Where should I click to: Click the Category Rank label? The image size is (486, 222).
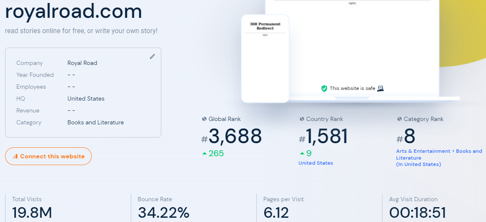[x=424, y=119]
